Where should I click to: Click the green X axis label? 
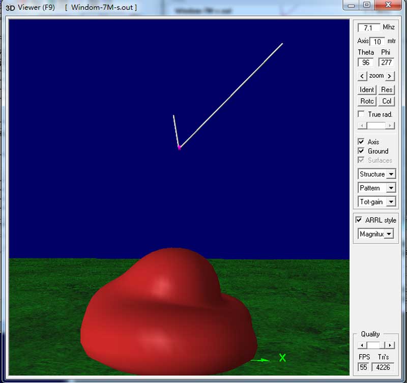[x=282, y=358]
